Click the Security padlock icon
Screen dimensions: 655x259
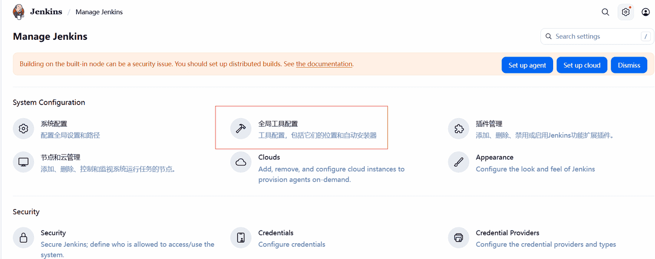click(24, 238)
